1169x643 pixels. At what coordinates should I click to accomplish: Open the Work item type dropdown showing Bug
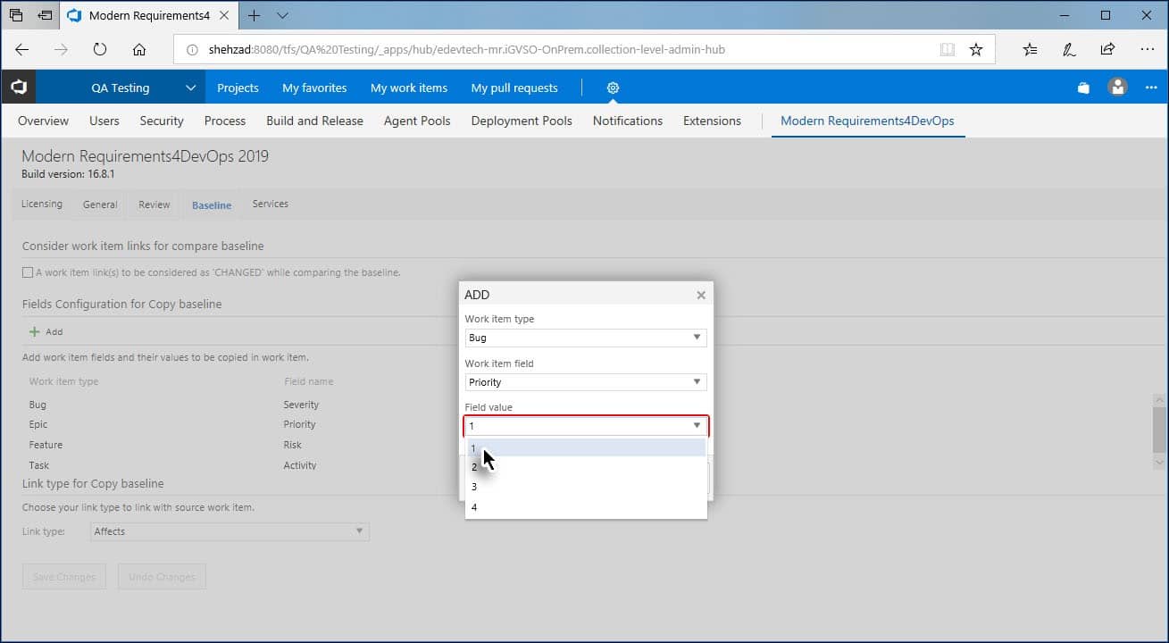tap(586, 338)
